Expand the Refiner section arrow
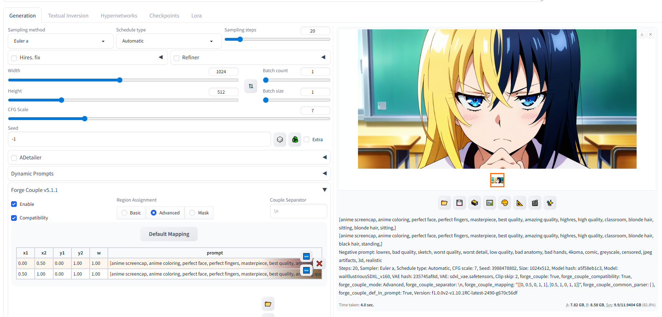This screenshot has width=662, height=317. [x=323, y=57]
